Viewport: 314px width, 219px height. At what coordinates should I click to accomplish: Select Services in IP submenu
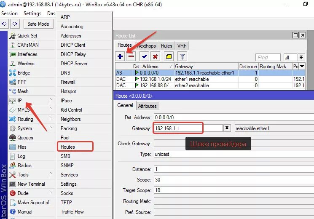(84, 175)
